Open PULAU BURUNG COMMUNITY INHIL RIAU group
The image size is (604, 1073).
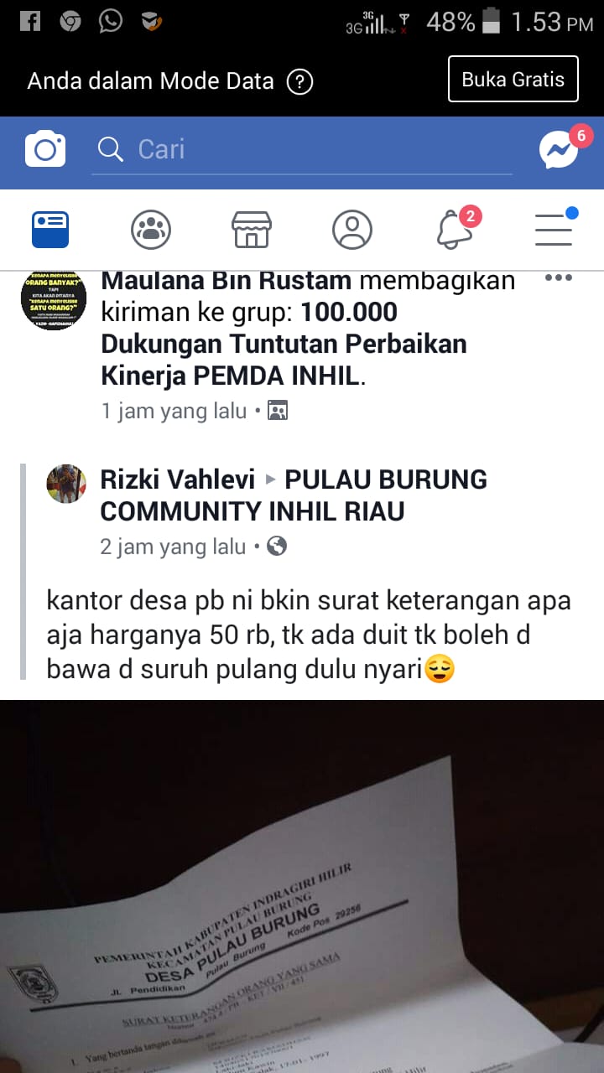coord(294,495)
